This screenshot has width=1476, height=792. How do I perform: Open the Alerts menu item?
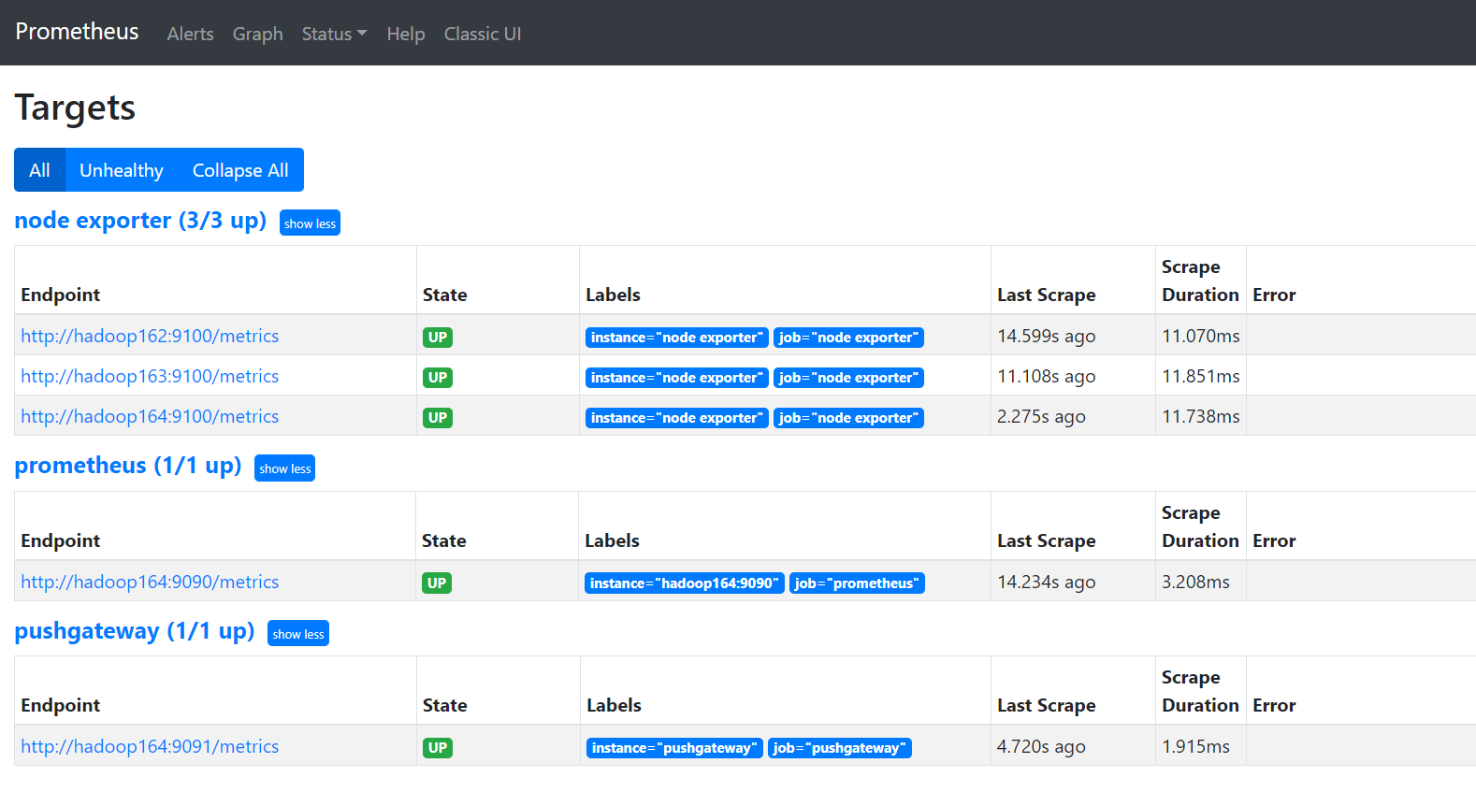[x=190, y=34]
